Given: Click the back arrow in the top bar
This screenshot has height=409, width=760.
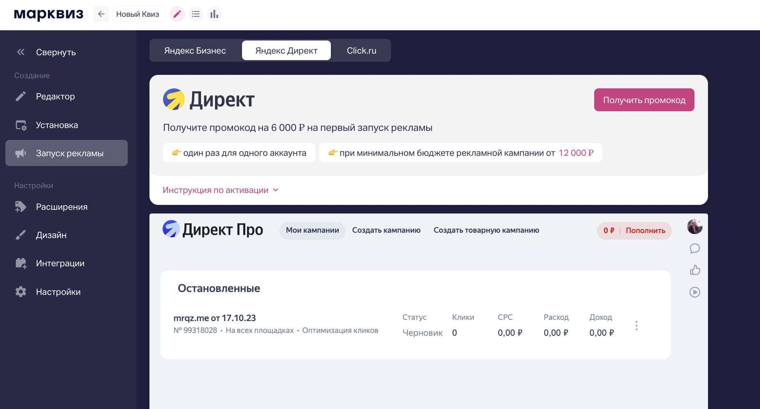Looking at the screenshot, I should point(101,13).
